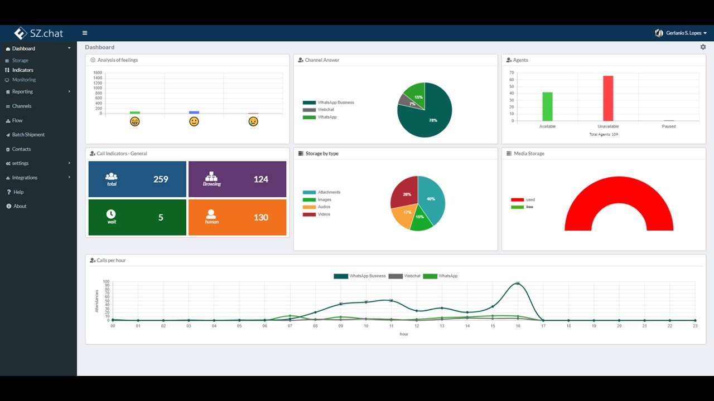Image resolution: width=714 pixels, height=401 pixels.
Task: Click the Flow sidebar icon
Action: coord(8,120)
